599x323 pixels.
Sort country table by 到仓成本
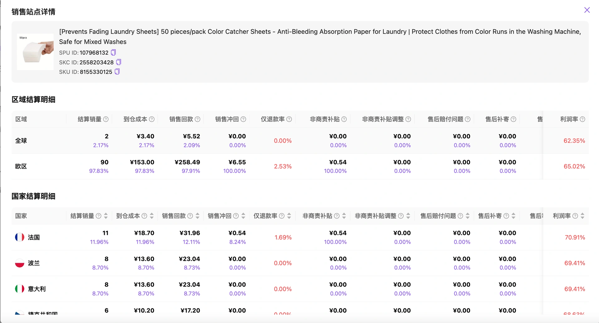click(152, 216)
